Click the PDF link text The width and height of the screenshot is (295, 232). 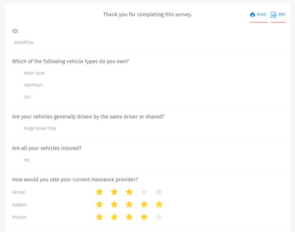click(x=282, y=15)
